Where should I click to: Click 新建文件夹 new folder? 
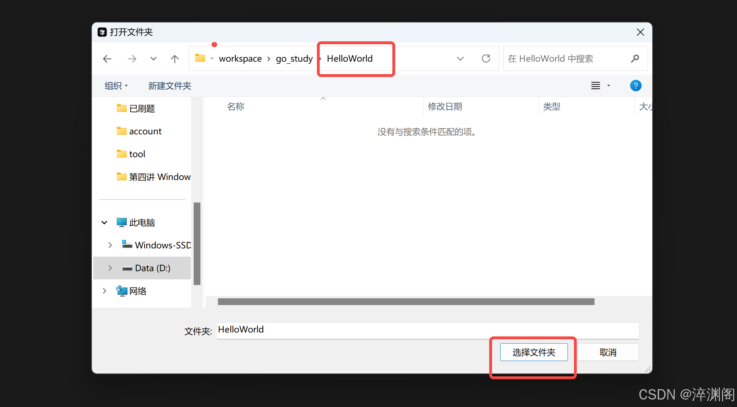tap(169, 86)
